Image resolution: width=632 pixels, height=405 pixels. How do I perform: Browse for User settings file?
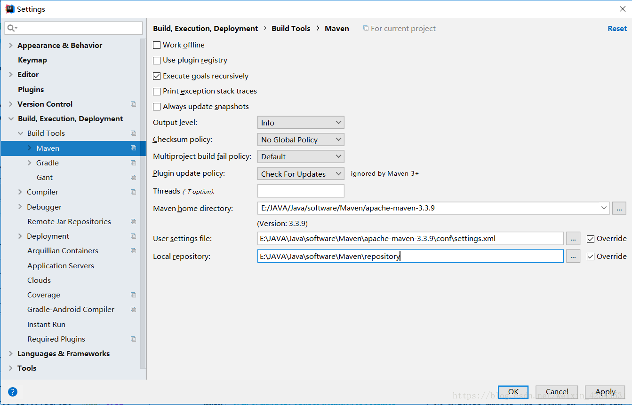coord(573,239)
